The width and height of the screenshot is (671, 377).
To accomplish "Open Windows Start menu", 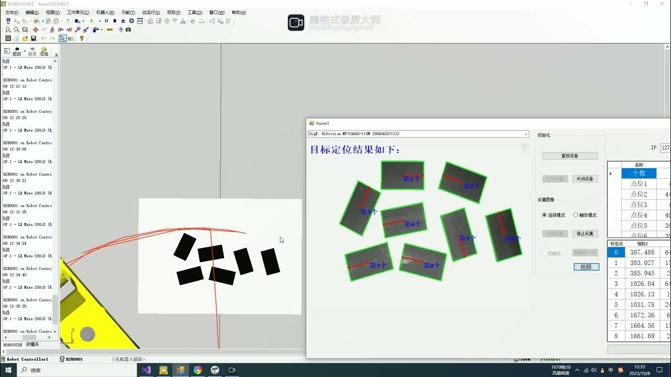I will (8, 370).
